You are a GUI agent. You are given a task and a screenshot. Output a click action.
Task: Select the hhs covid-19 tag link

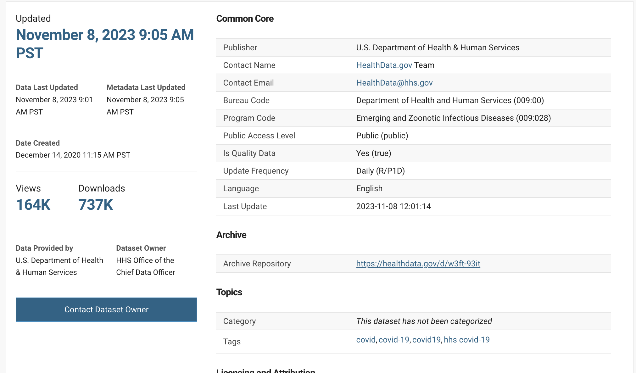[x=466, y=340]
